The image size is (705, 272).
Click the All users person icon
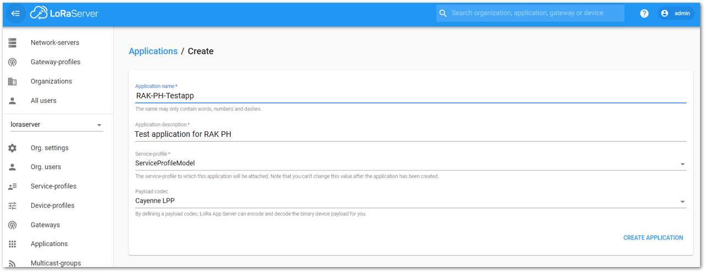click(x=13, y=101)
